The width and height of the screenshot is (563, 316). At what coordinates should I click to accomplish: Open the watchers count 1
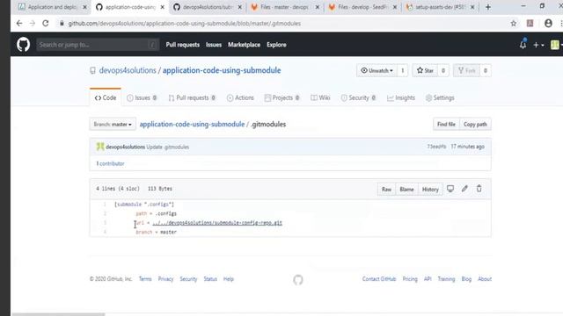(x=403, y=70)
